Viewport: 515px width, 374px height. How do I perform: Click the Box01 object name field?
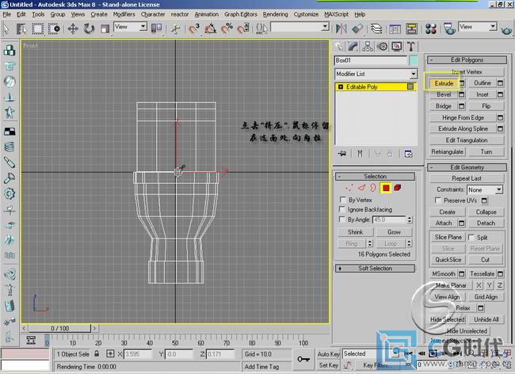pos(371,60)
